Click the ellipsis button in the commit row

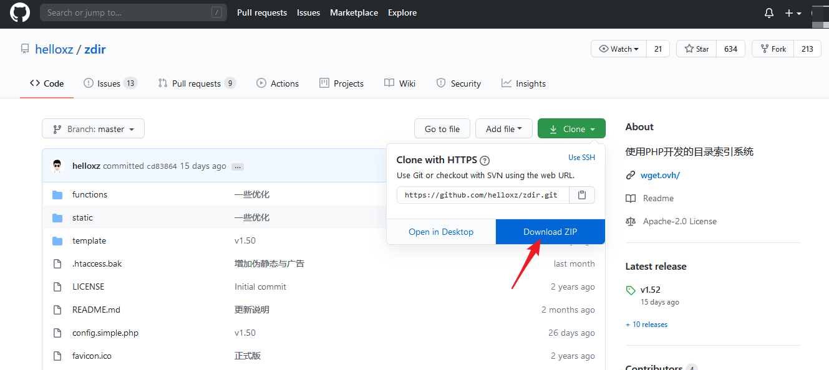237,166
